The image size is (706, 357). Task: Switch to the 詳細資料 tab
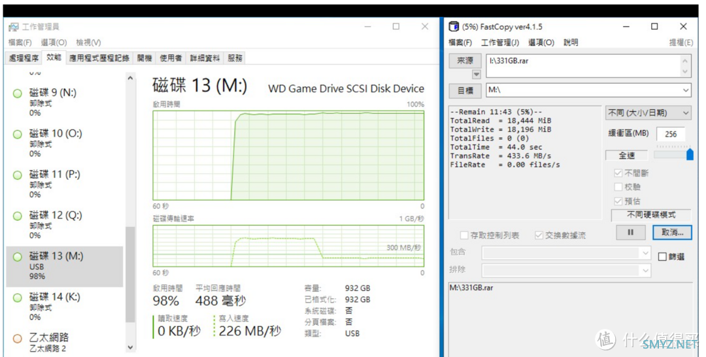(x=205, y=58)
